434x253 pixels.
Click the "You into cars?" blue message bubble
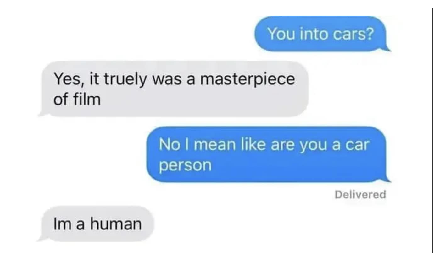[x=321, y=34]
